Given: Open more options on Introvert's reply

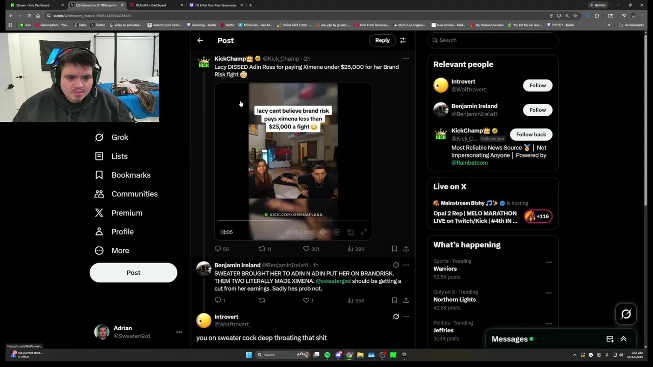Looking at the screenshot, I should 406,317.
